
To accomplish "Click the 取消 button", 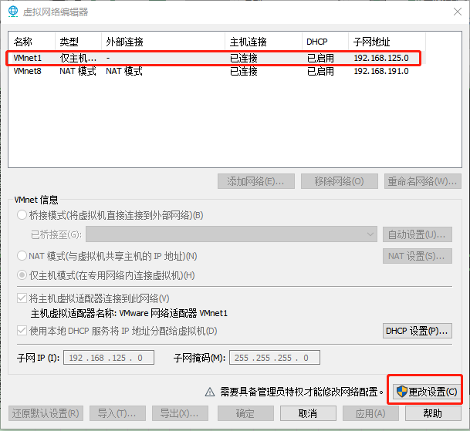I will tap(308, 413).
